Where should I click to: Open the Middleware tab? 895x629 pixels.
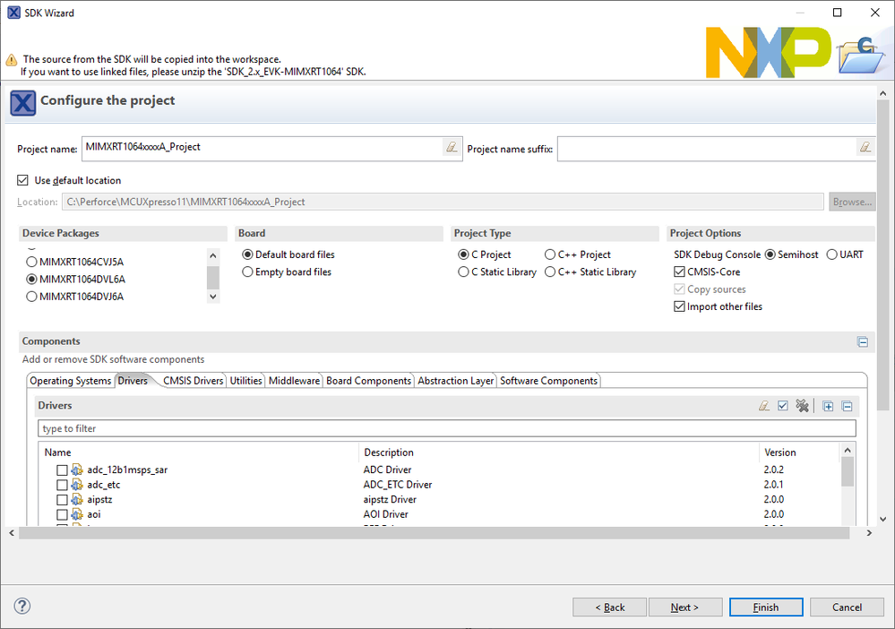[294, 381]
